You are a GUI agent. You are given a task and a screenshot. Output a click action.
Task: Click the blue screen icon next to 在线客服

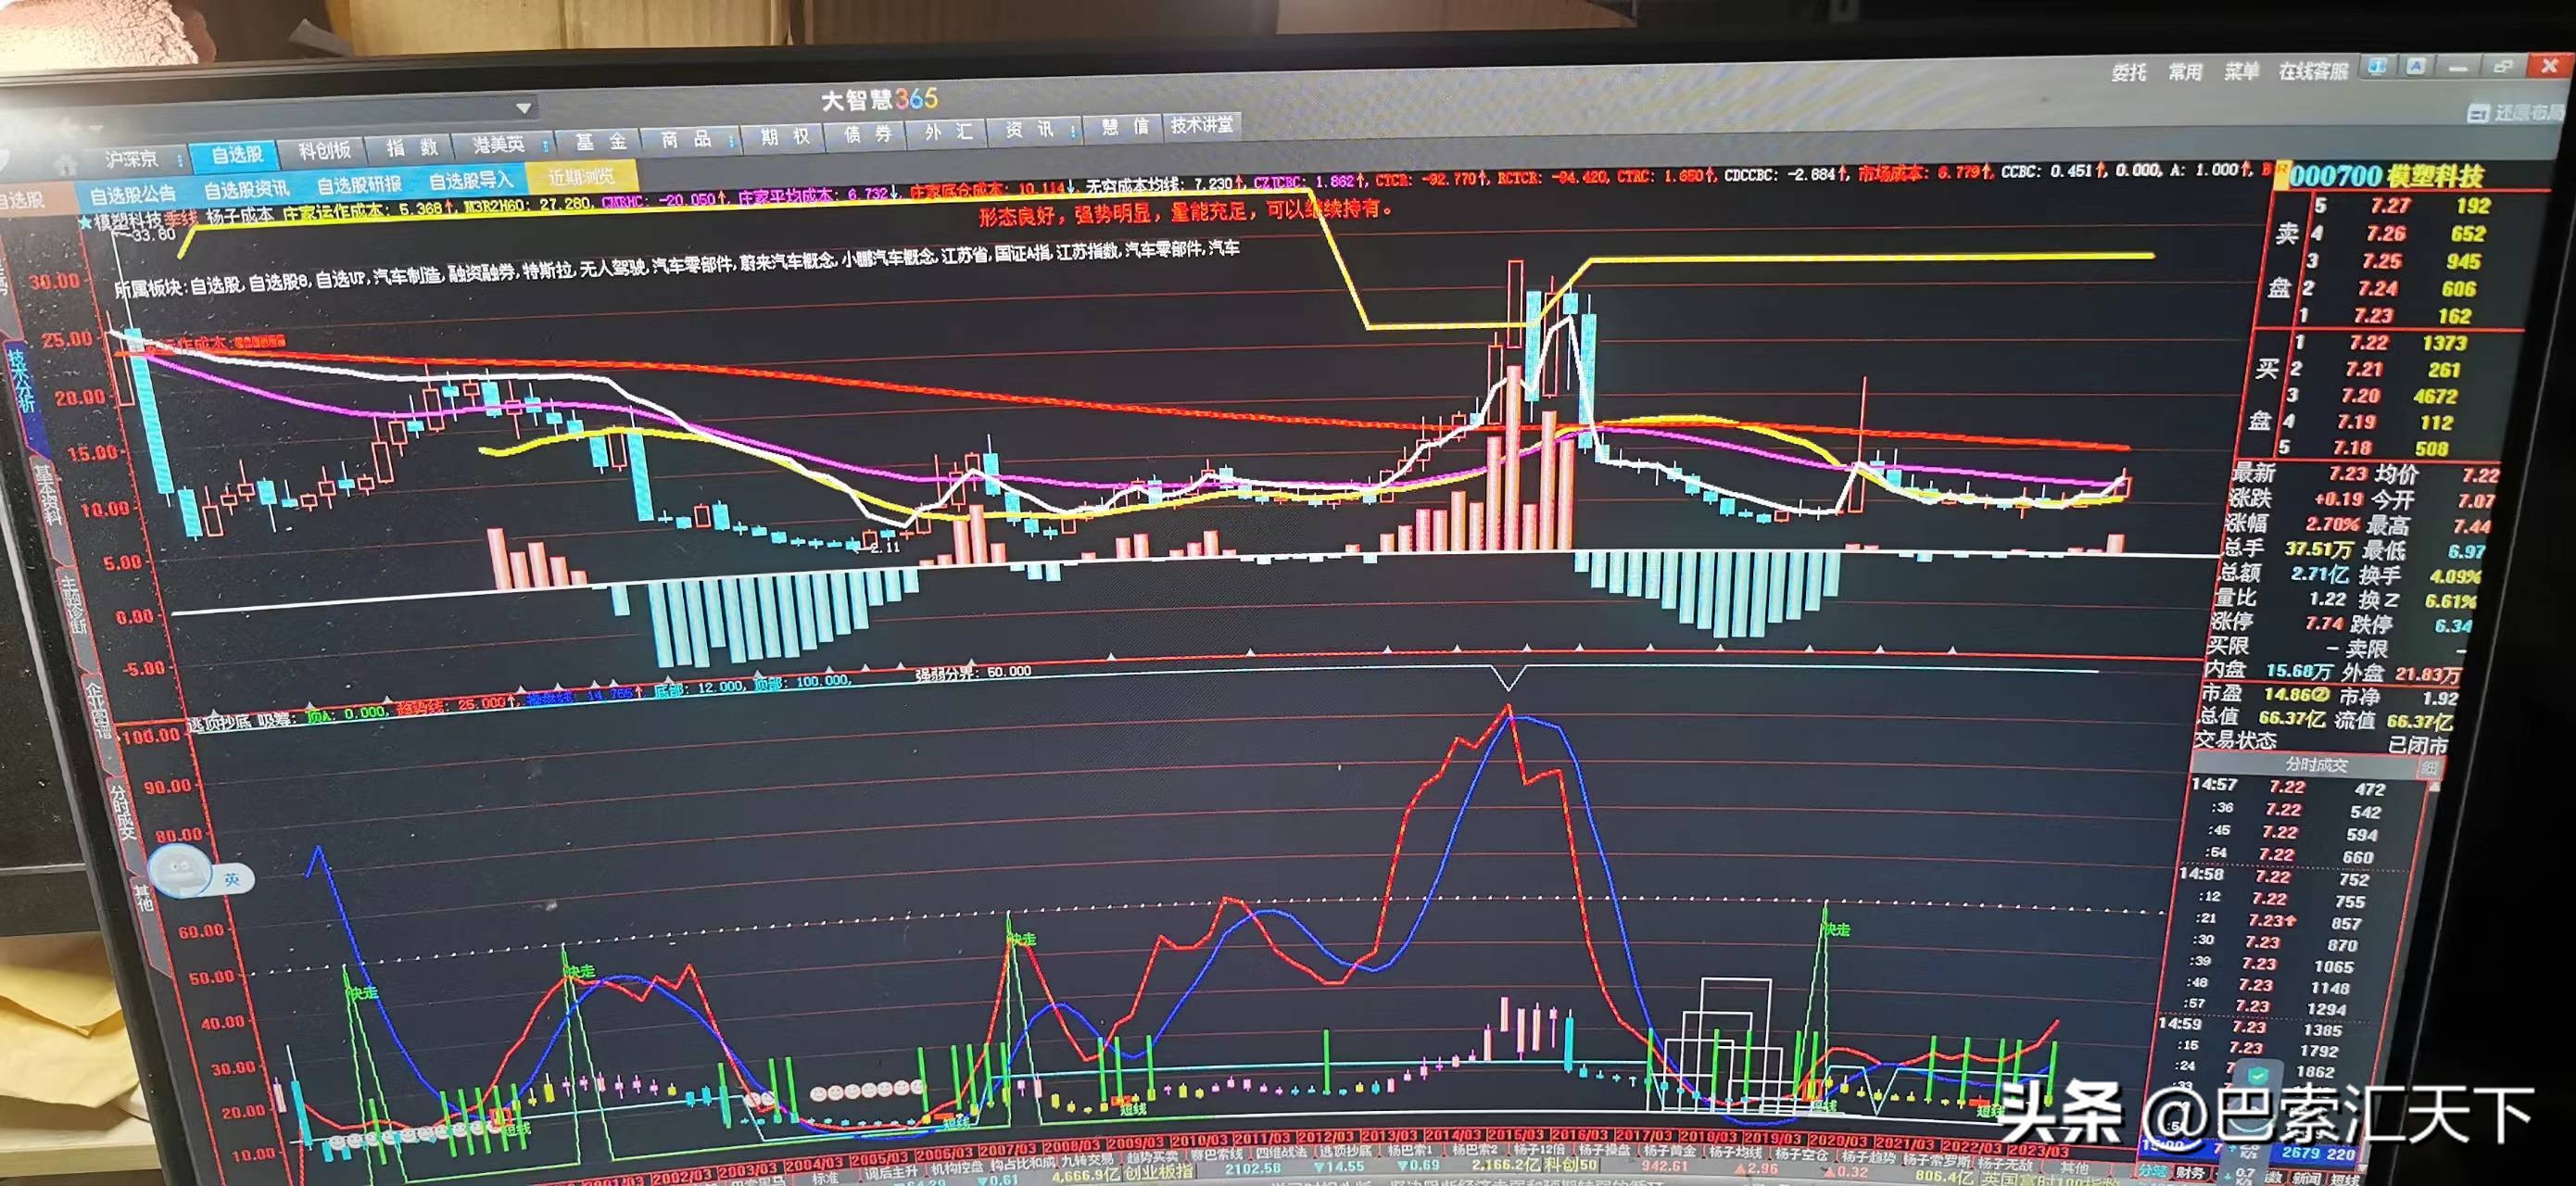pos(2378,66)
